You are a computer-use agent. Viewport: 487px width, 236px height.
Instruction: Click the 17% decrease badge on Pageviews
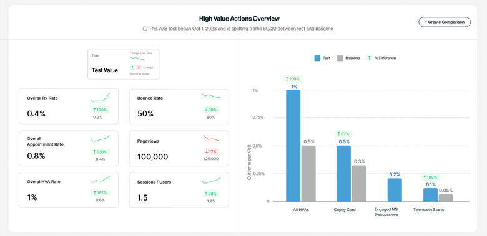[211, 152]
